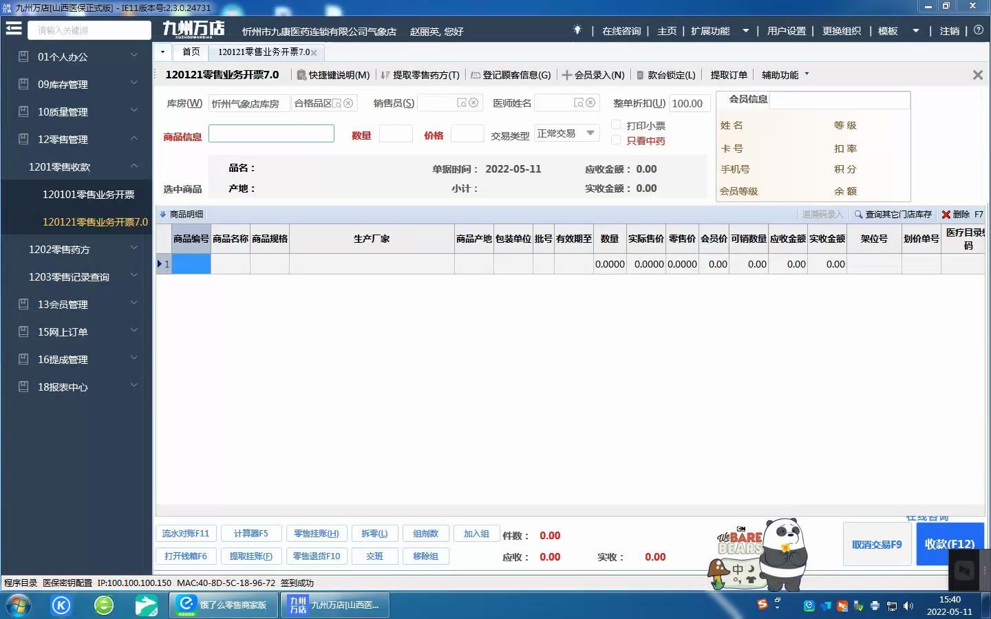991x619 pixels.
Task: Select 120101零售业务开票 menu item
Action: (89, 195)
